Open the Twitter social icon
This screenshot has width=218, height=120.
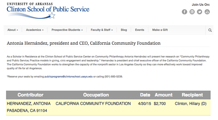[x=199, y=12]
